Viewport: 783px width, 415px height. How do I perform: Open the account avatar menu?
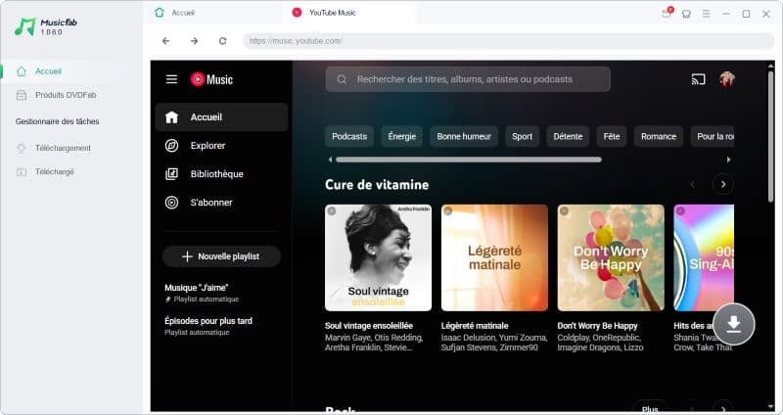point(727,79)
